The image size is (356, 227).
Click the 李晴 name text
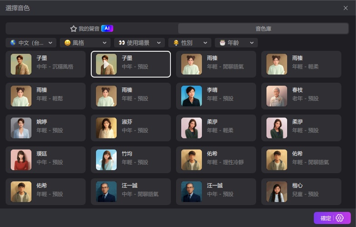click(x=212, y=90)
